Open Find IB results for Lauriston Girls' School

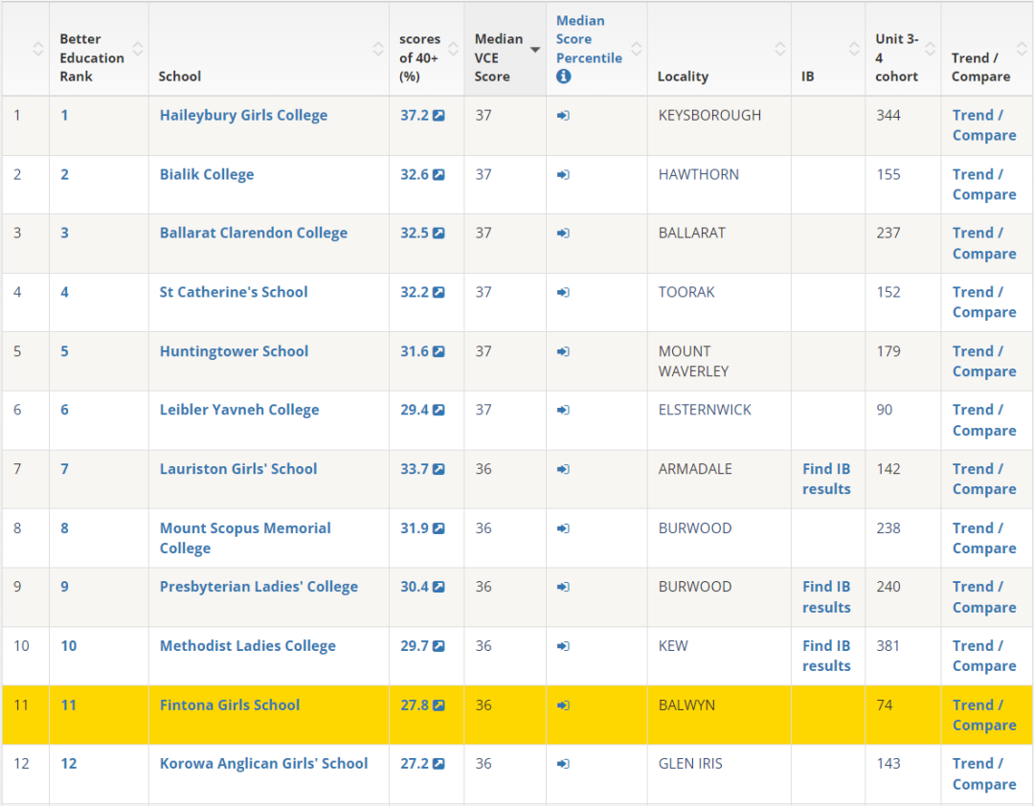tap(826, 479)
